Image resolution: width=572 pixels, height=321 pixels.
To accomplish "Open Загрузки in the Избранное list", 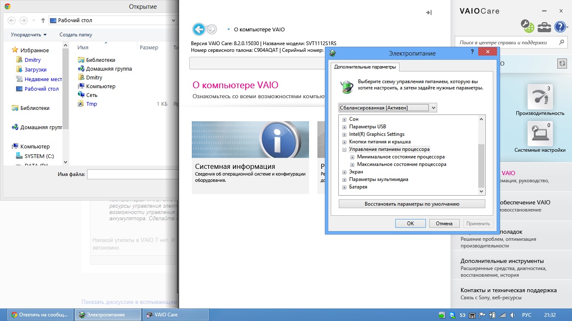I will pos(36,69).
